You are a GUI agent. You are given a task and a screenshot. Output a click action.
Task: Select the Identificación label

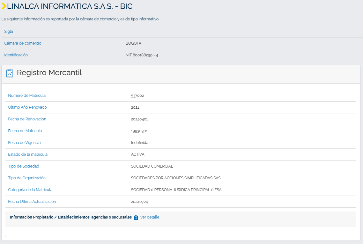16,55
